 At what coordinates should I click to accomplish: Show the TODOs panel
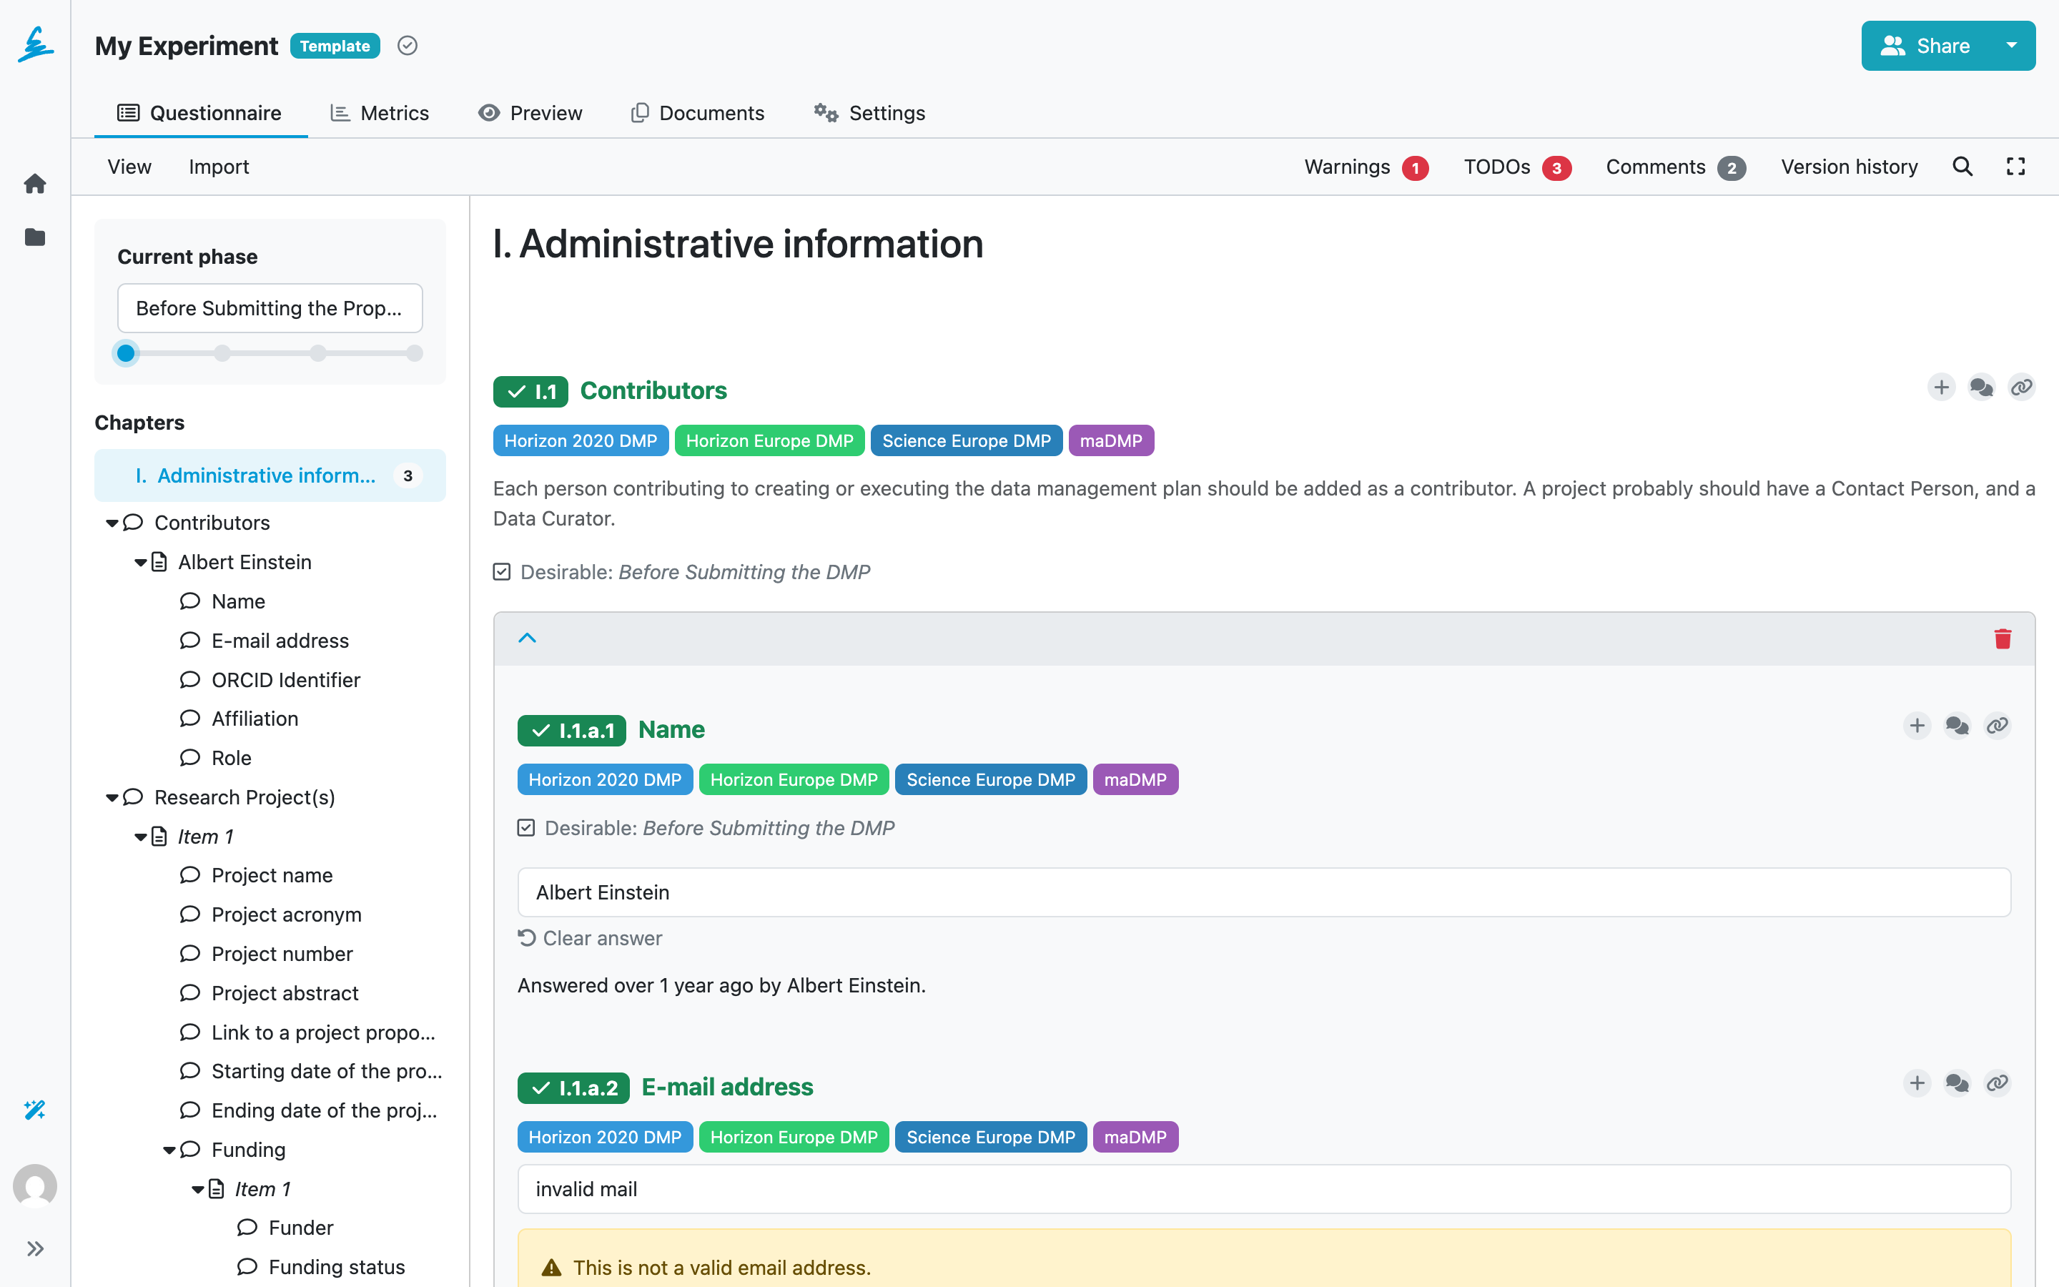pos(1517,167)
